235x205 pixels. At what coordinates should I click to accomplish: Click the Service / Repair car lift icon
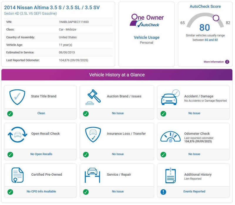(93, 175)
